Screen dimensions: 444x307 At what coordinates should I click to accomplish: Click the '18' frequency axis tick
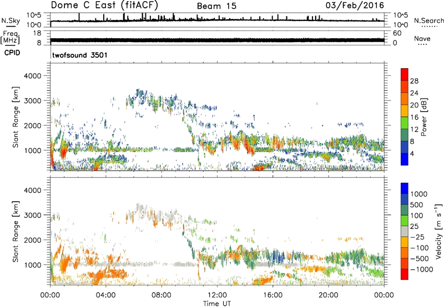click(x=37, y=33)
